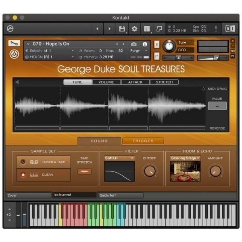This screenshot has width=242, height=242.
Task: Click the Room & Echo Amount knob
Action: click(x=215, y=171)
